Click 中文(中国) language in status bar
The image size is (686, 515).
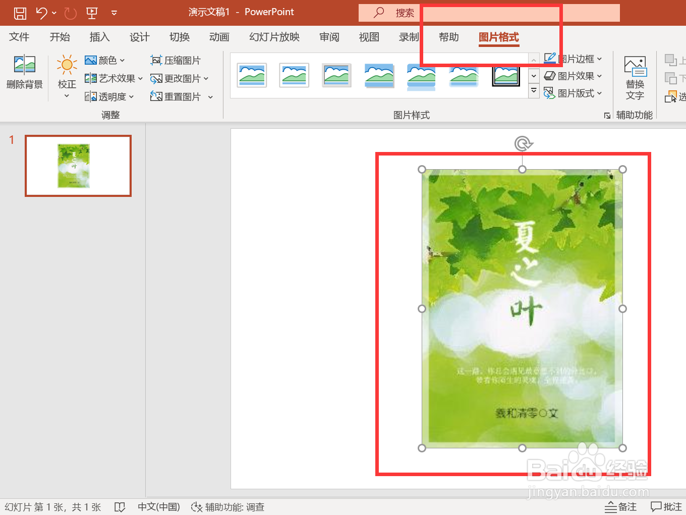159,507
